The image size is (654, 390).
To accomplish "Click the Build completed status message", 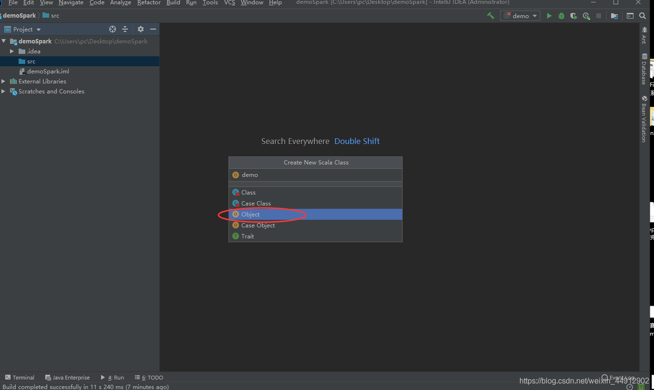I will click(85, 387).
